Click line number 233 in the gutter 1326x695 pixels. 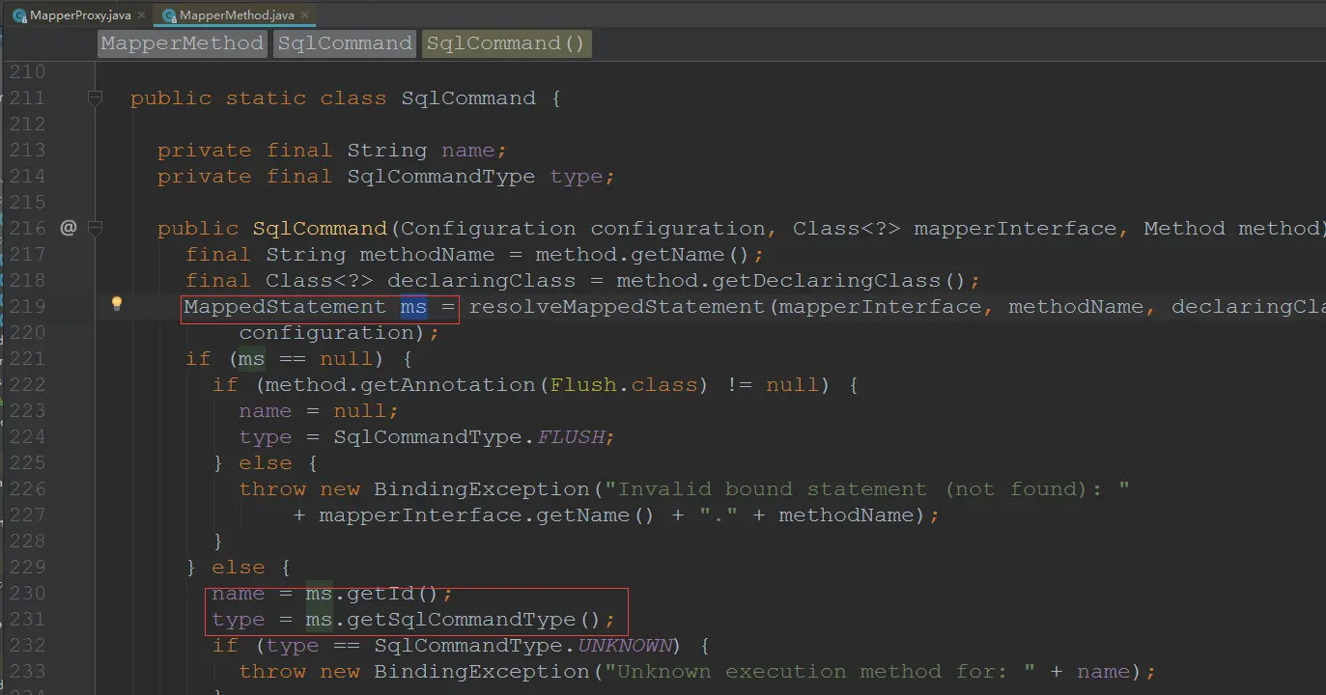(26, 671)
